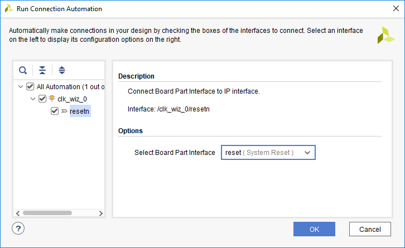Click the Options section heading

point(130,131)
